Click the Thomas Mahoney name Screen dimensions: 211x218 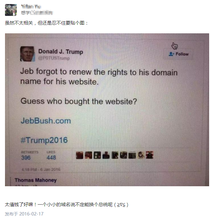pos(36,180)
